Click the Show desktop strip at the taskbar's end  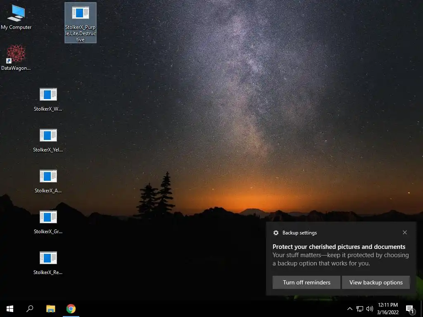pos(422,309)
